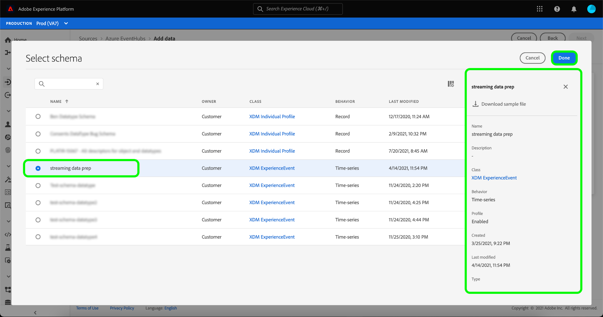
Task: Click the user profile avatar
Action: pyautogui.click(x=591, y=9)
